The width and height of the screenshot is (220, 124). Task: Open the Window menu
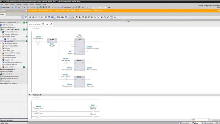38,4
